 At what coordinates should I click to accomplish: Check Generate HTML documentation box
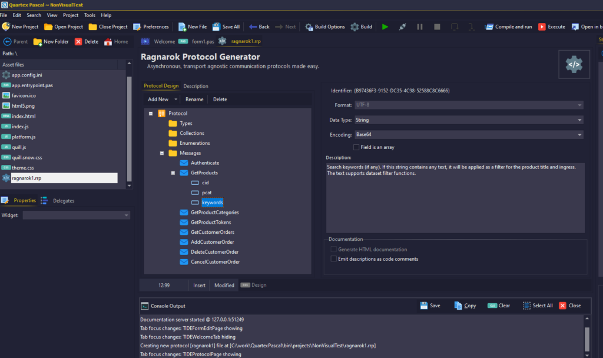[334, 250]
